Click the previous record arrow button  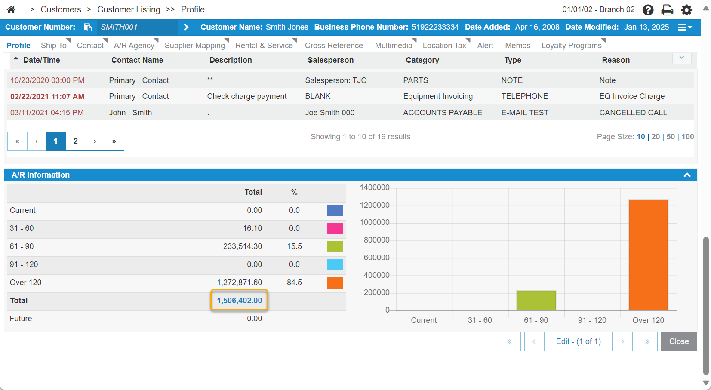(x=534, y=341)
